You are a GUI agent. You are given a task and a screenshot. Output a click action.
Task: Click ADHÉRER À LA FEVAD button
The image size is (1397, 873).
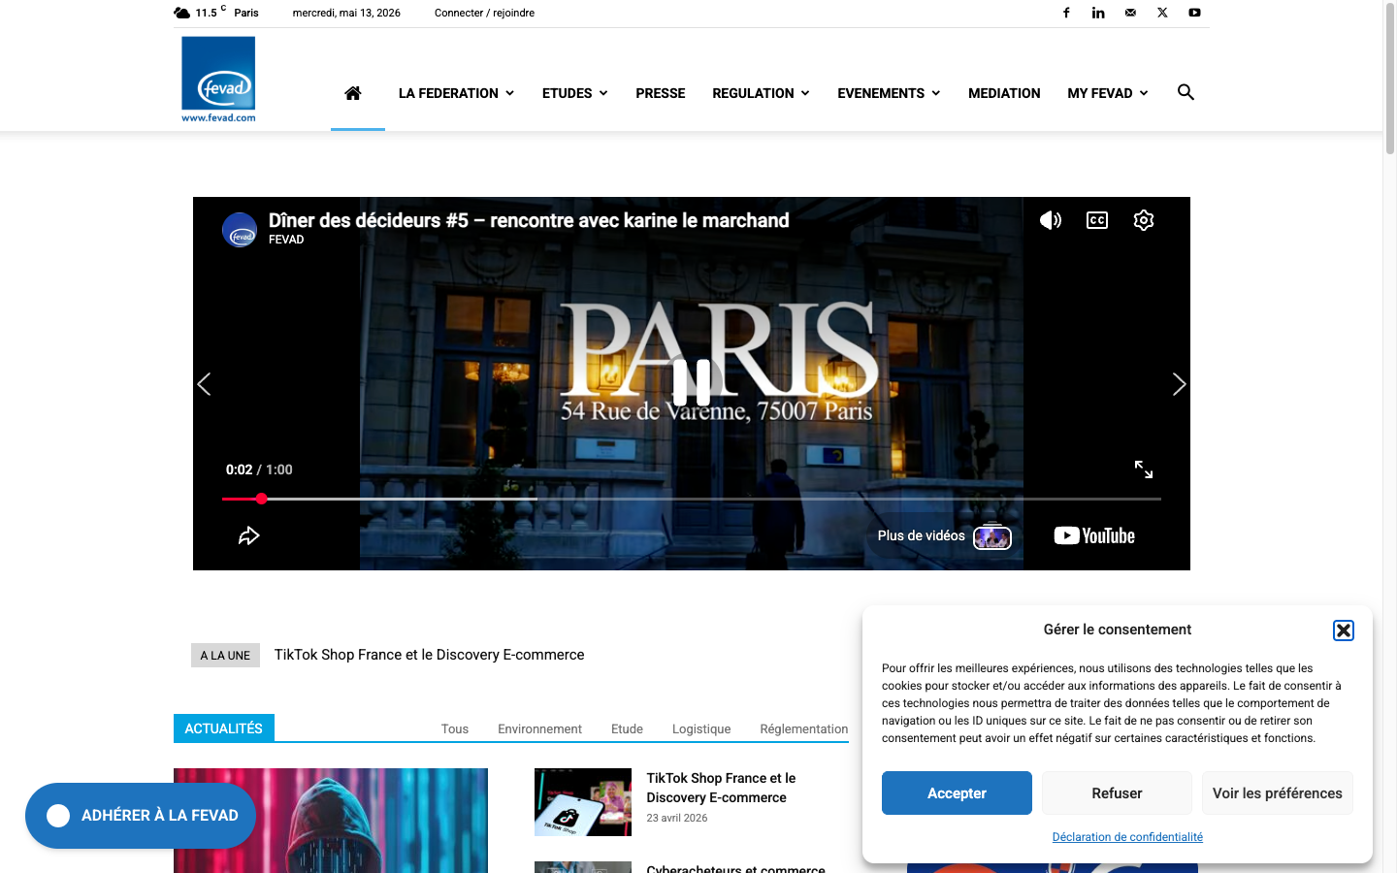[x=141, y=816]
